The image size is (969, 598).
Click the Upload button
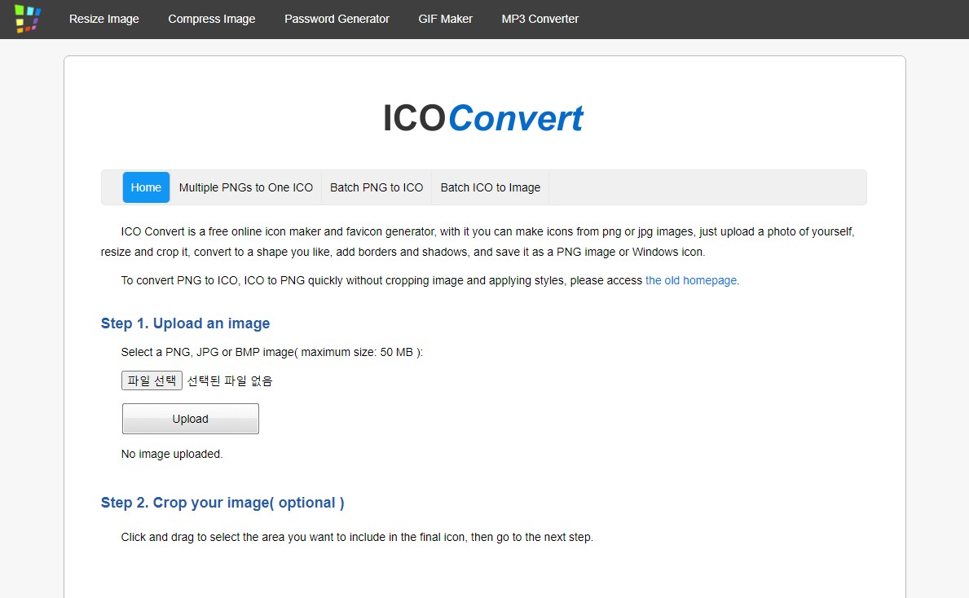pos(191,419)
